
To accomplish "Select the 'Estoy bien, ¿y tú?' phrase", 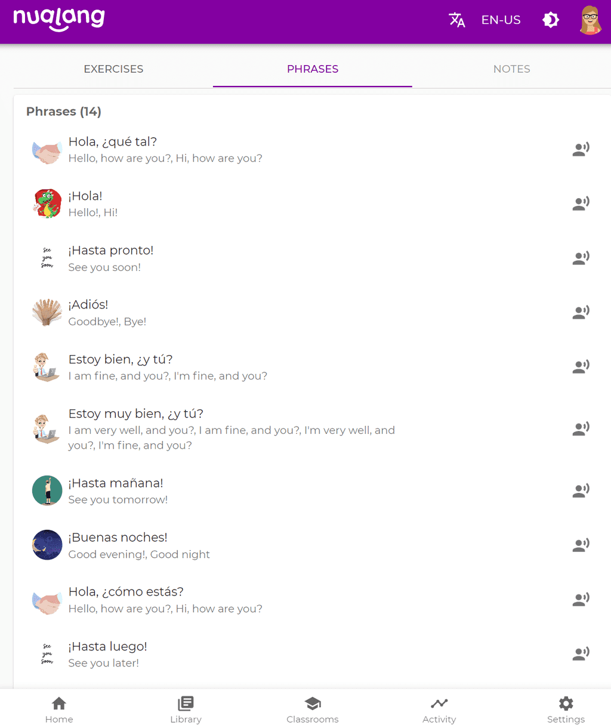I will point(121,360).
